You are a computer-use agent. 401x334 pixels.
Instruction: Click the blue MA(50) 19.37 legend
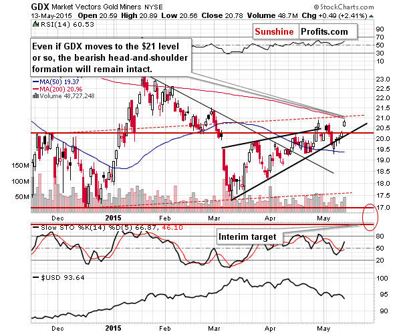pyautogui.click(x=56, y=82)
